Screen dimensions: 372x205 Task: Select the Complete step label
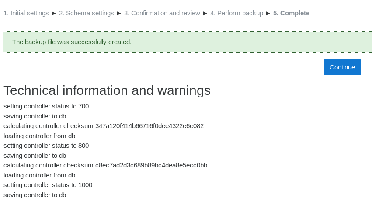[291, 13]
